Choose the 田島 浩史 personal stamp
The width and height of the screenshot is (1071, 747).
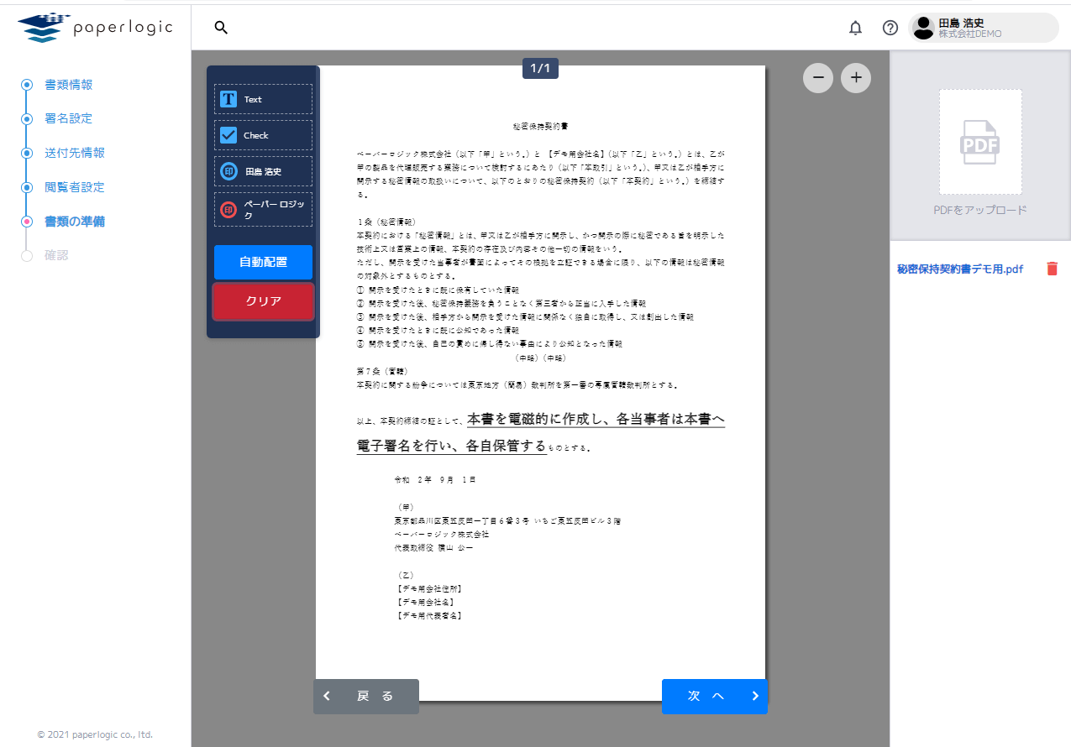coord(262,173)
